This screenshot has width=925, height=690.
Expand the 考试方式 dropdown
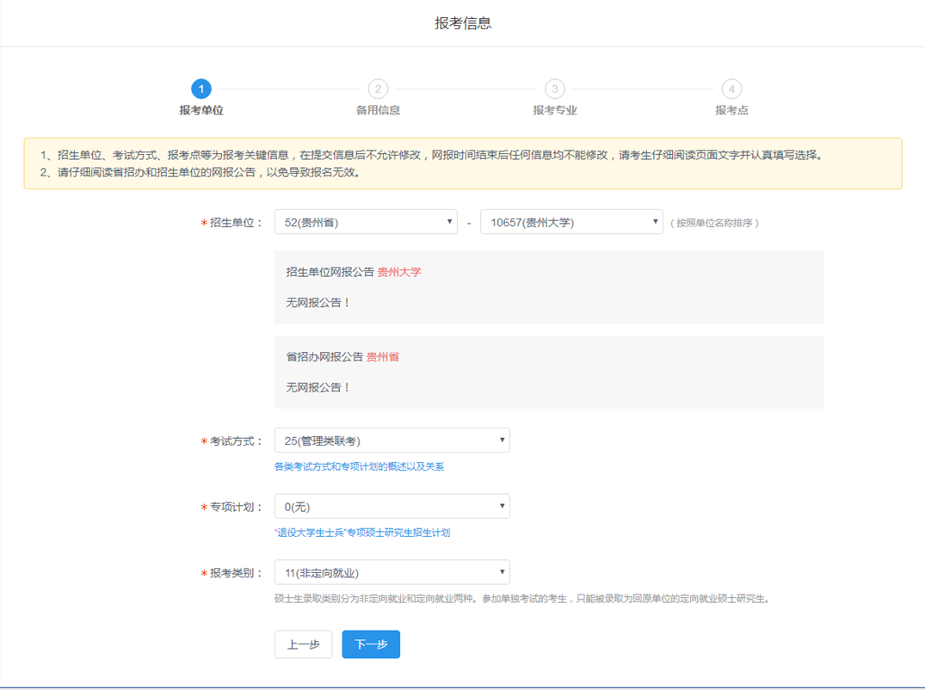(x=392, y=440)
